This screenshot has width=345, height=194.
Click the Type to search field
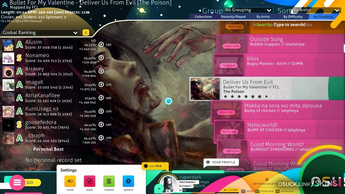tap(289, 25)
